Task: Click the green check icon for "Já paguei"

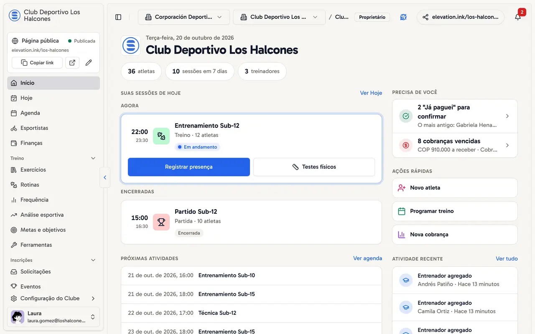Action: click(x=406, y=116)
